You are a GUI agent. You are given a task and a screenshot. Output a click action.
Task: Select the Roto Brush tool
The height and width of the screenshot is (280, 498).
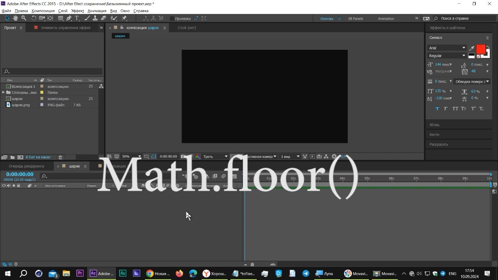pyautogui.click(x=114, y=18)
